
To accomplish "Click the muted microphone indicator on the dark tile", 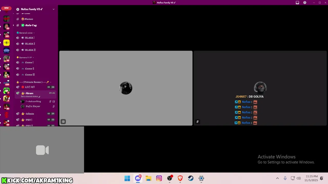I will 197,122.
